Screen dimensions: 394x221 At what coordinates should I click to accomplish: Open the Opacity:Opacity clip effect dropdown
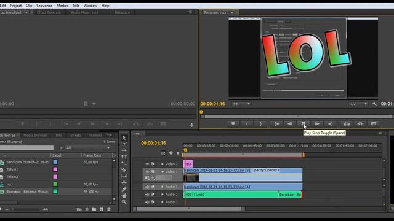tap(265, 170)
